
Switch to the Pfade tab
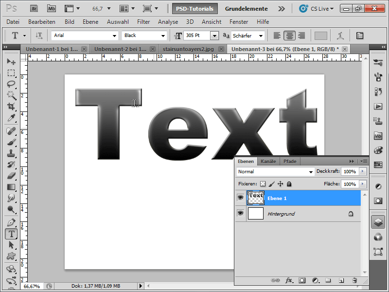pyautogui.click(x=290, y=162)
